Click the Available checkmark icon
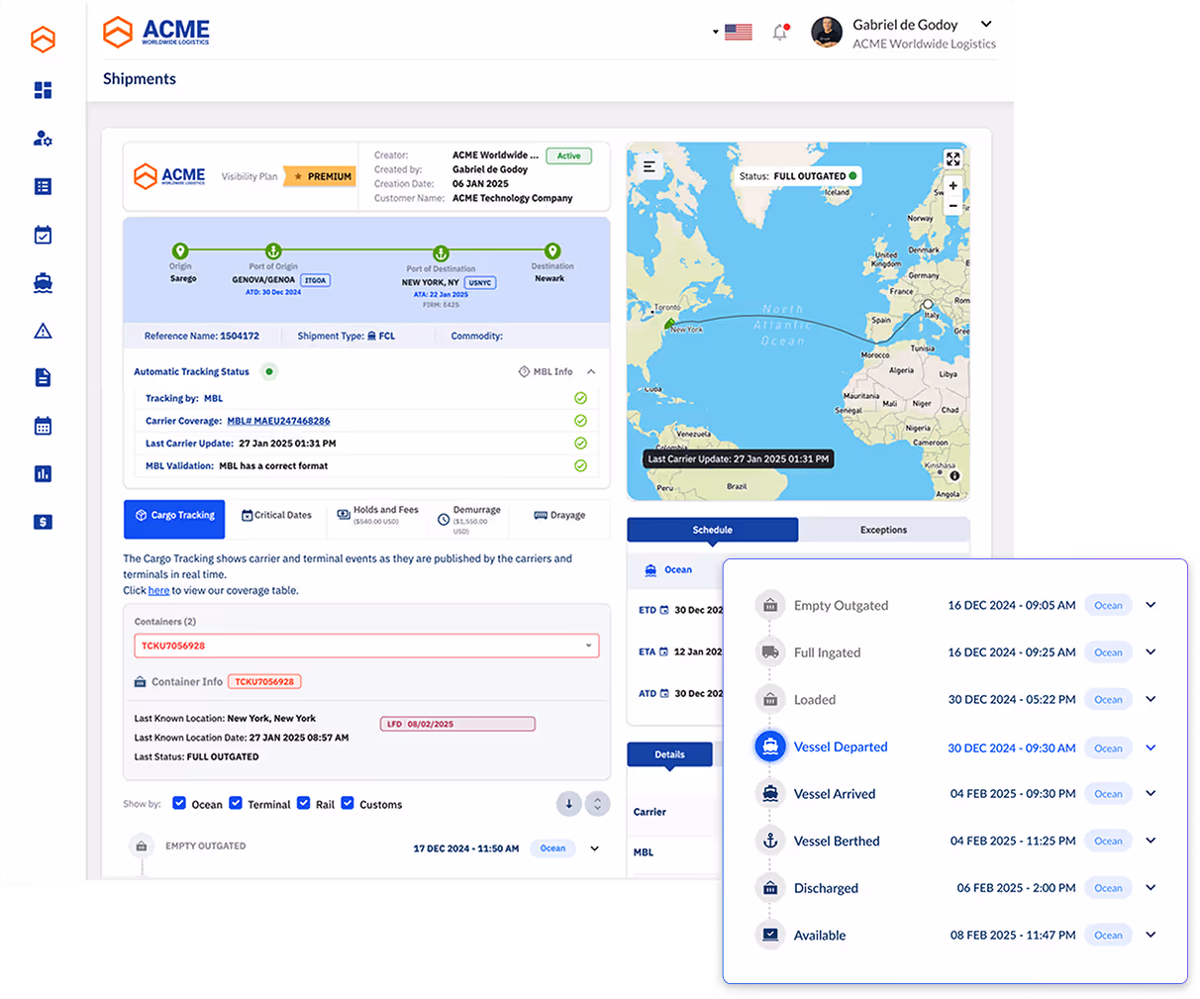 tap(770, 935)
